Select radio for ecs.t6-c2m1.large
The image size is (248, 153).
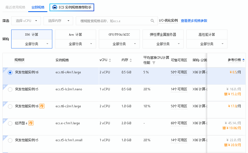[10, 106]
